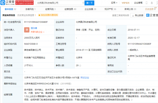Image resolution: width=158 pixels, height=103 pixels.
Task: Open 历史营业执照信息 section
Action: click(27, 15)
